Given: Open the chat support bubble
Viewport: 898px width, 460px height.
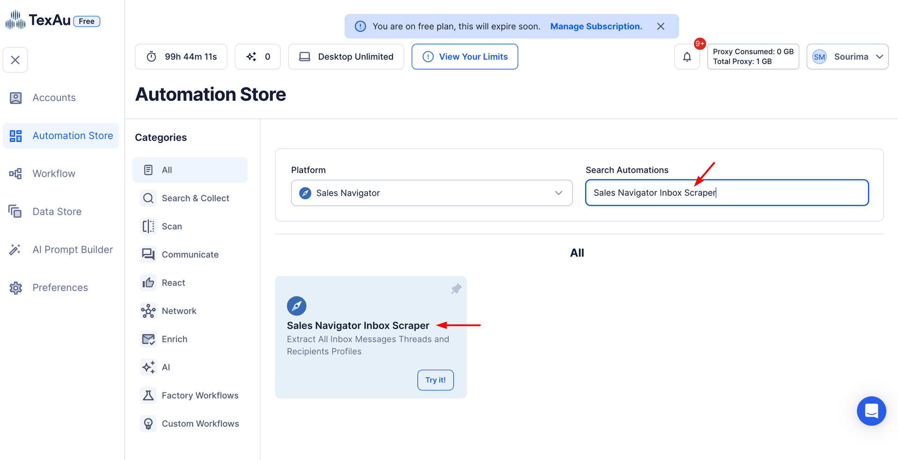Looking at the screenshot, I should (871, 411).
